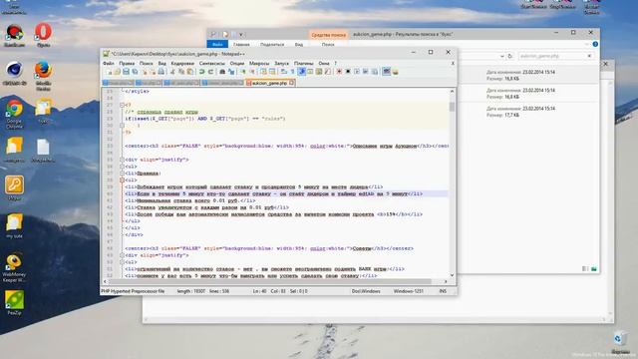Click the Zoom In toolbar icon
638x359 pixels.
coord(243,72)
